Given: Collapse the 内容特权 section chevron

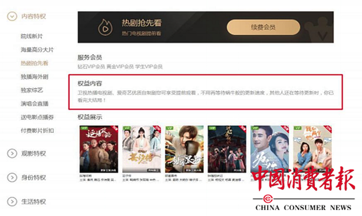Looking at the screenshot, I should [x=12, y=16].
